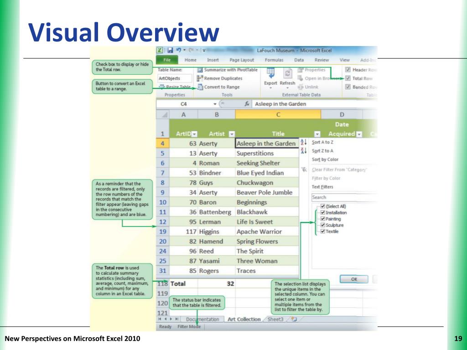Click Properties in External Table Data group

click(x=311, y=70)
